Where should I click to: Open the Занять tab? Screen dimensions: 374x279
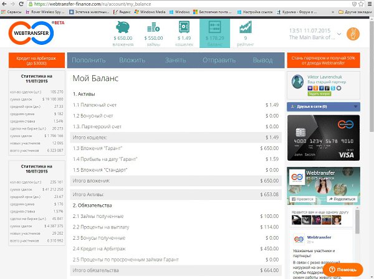coord(176,60)
